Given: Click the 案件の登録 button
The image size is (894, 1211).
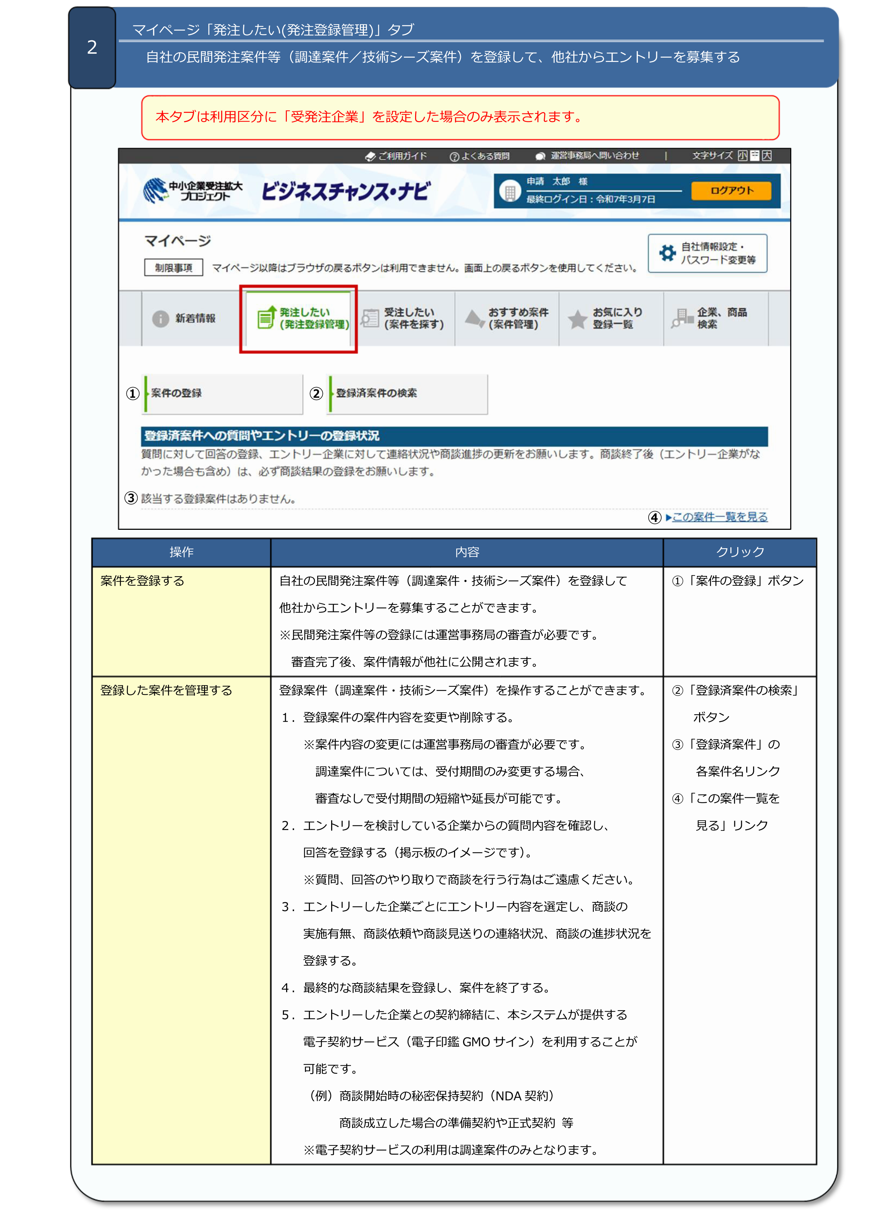Looking at the screenshot, I should 222,394.
